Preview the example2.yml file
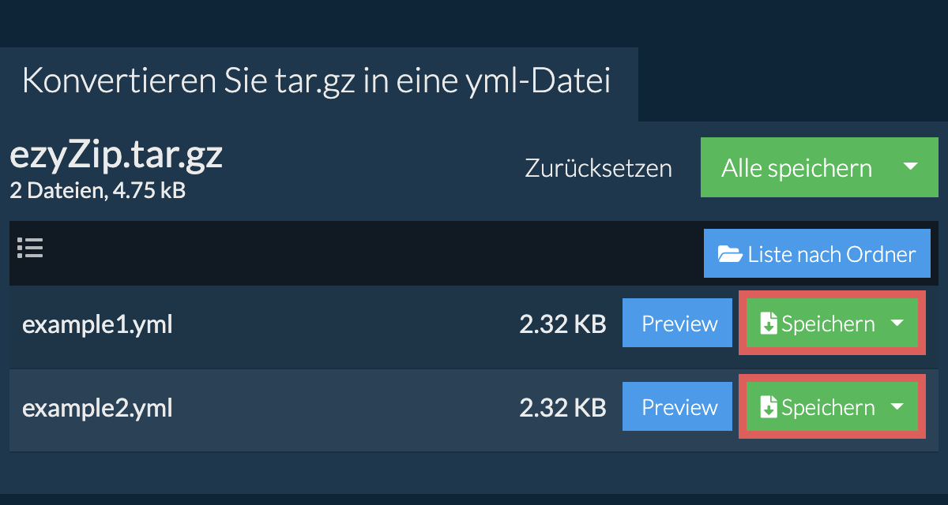 [679, 407]
